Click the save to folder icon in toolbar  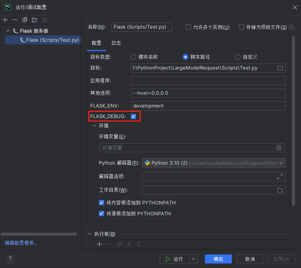(x=35, y=20)
